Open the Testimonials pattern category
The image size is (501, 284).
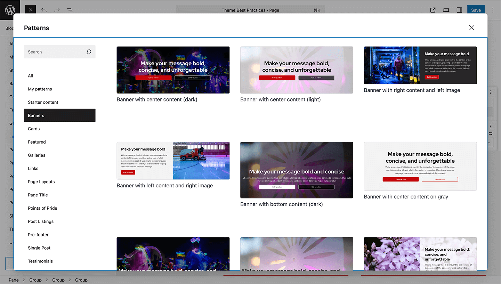tap(40, 261)
